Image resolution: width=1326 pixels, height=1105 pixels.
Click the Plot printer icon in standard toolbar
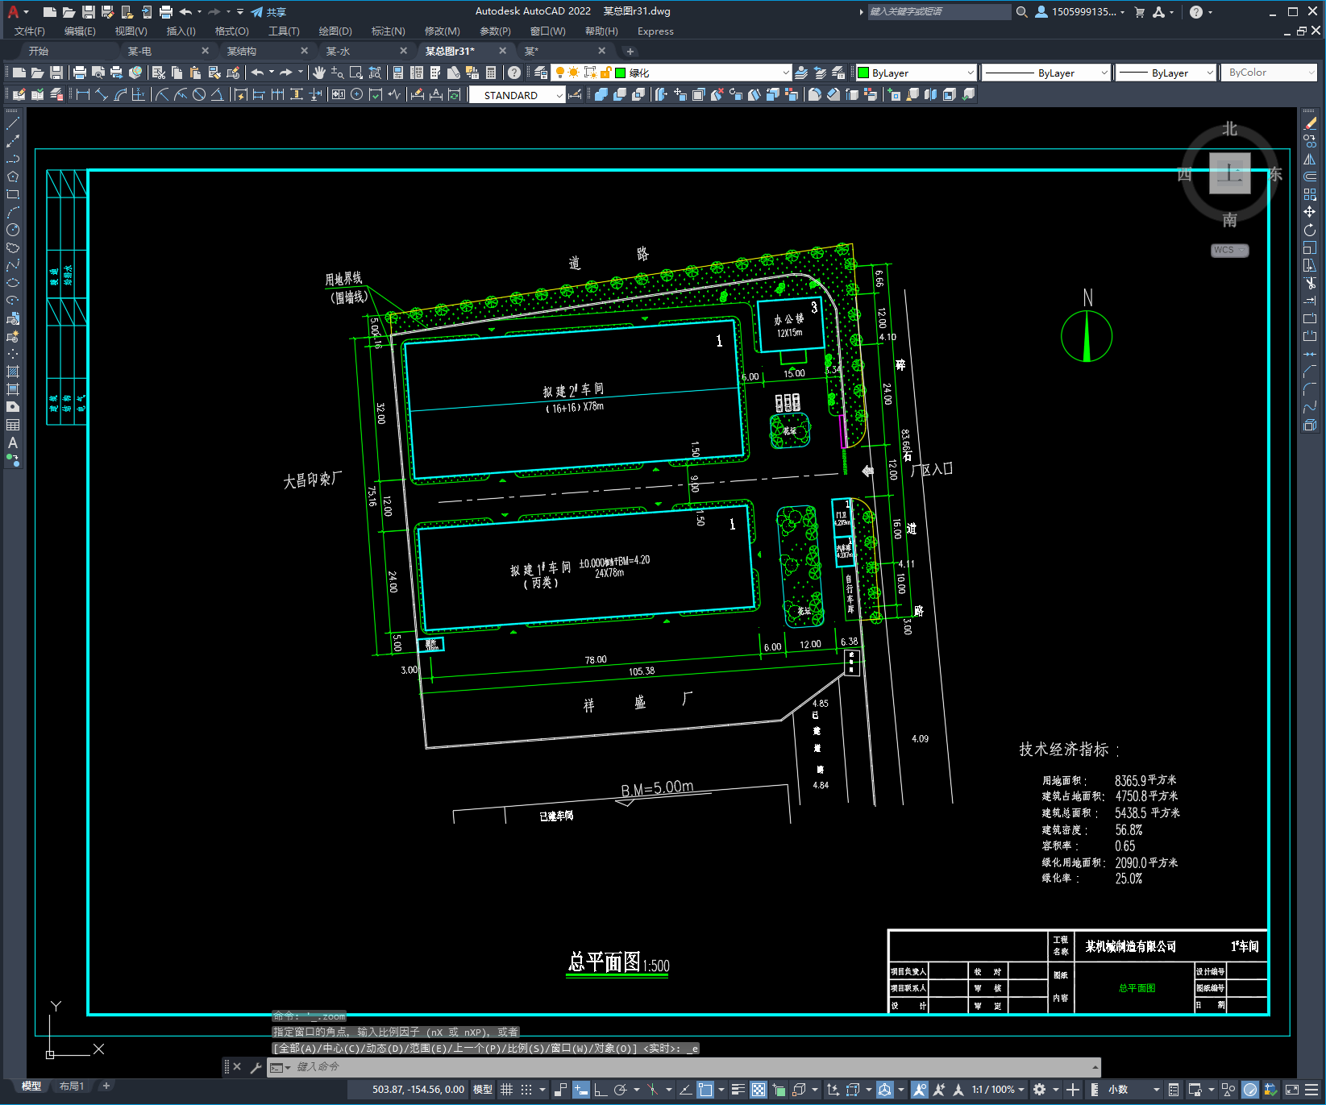(80, 73)
